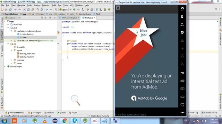Click the navigate Back arrow icon

(47, 10)
